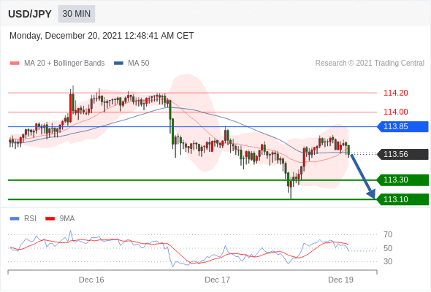This screenshot has width=431, height=292.
Task: Click the MA 20 + Bollinger Bands legend swatch
Action: pos(15,64)
